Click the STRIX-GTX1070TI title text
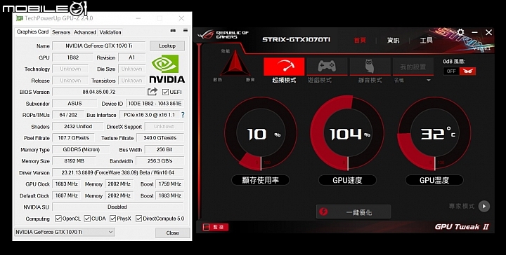Viewport: 506px width, 255px height. (296, 40)
